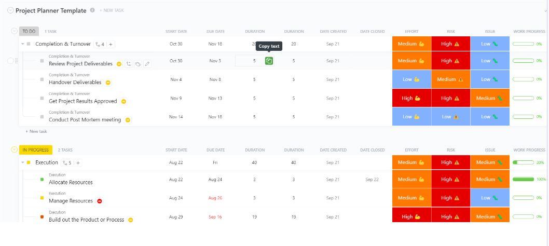Click Nov 18 due date of Conduct Post Mortem

(x=215, y=117)
